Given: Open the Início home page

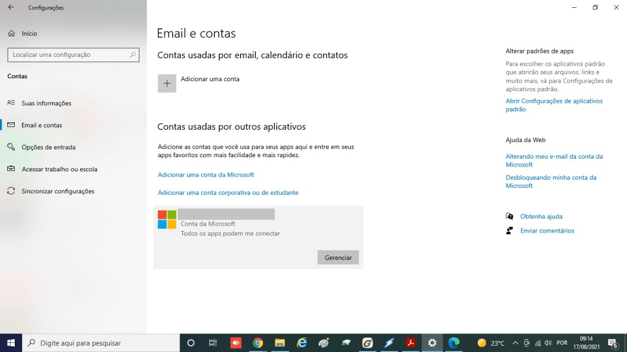Looking at the screenshot, I should click(x=23, y=34).
